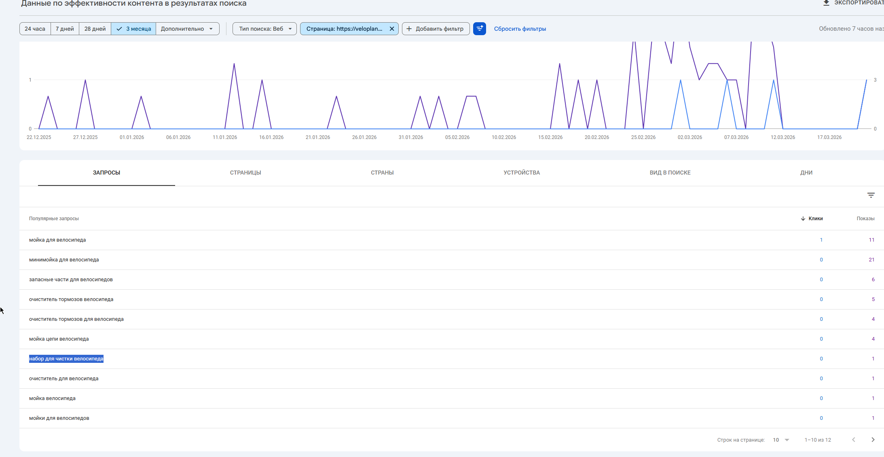The image size is (884, 457).
Task: Open rows per page dropdown
Action: coord(781,440)
